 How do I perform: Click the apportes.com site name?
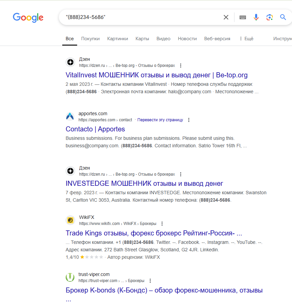(93, 113)
